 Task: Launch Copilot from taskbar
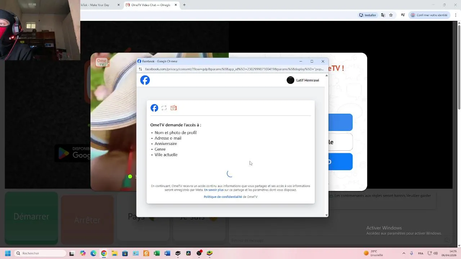click(83, 253)
